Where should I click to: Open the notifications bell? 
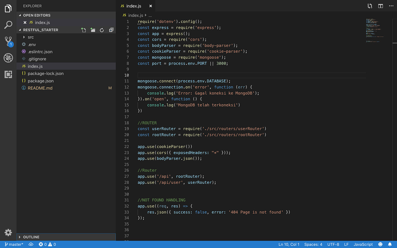point(390,244)
